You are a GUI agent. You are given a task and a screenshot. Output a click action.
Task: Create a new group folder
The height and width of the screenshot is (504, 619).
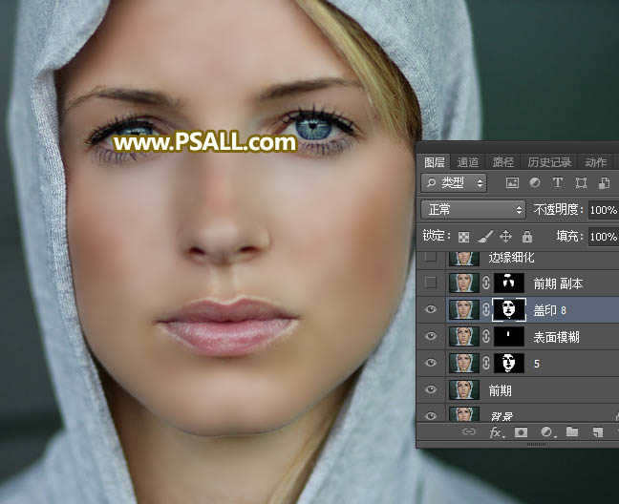(572, 432)
